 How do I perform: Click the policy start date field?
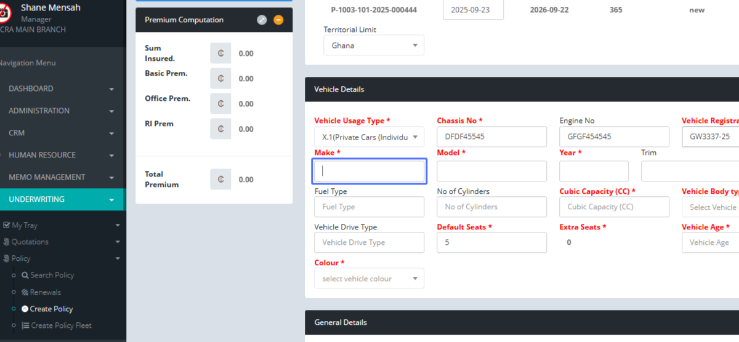coord(473,10)
